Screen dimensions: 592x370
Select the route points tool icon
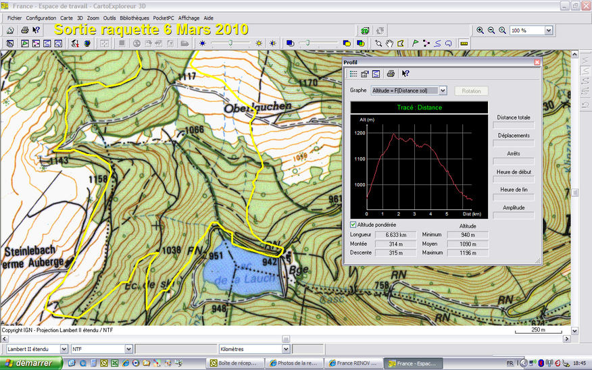426,43
